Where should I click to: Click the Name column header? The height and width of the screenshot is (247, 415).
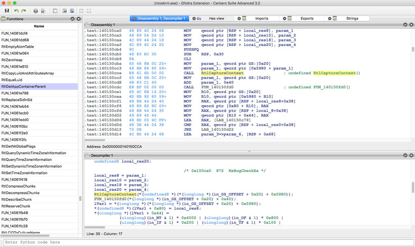click(x=39, y=26)
